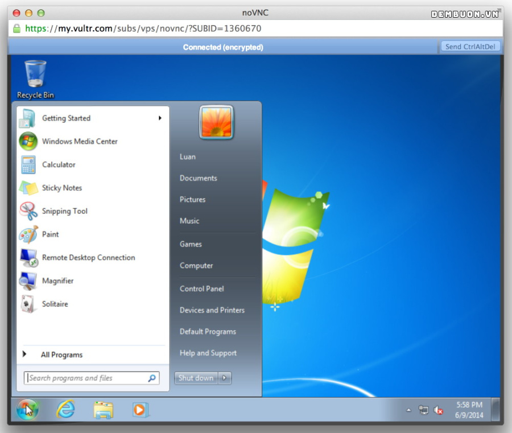512x433 pixels.
Task: Open Windows Media Player taskbar icon
Action: tap(141, 410)
